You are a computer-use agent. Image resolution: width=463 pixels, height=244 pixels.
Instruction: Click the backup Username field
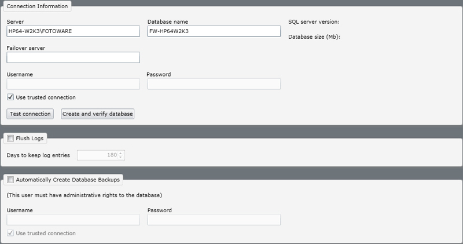point(74,220)
